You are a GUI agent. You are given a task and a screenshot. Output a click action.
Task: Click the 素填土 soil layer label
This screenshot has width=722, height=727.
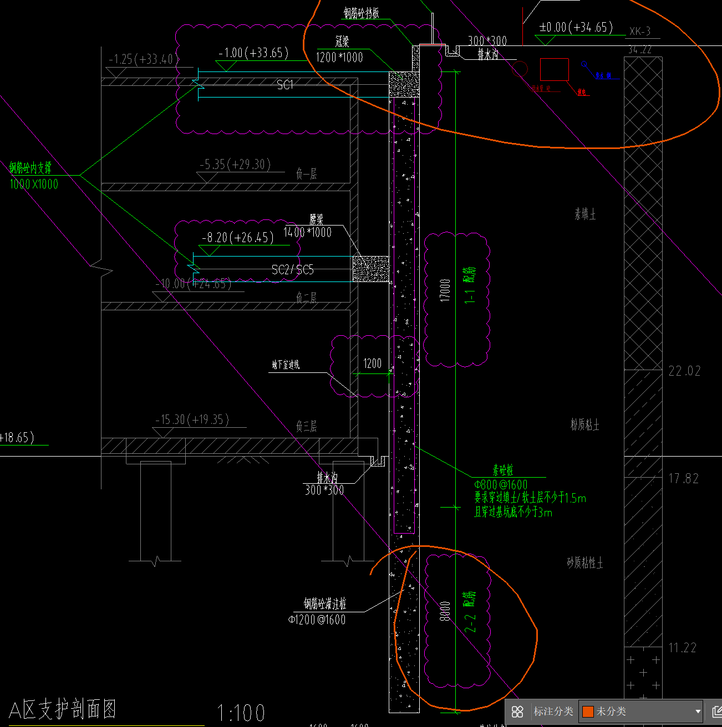click(x=585, y=214)
